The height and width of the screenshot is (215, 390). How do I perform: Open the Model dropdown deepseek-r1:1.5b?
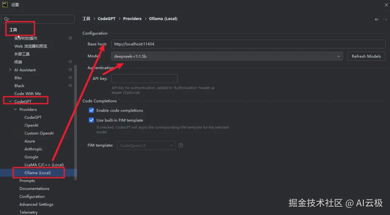click(227, 56)
